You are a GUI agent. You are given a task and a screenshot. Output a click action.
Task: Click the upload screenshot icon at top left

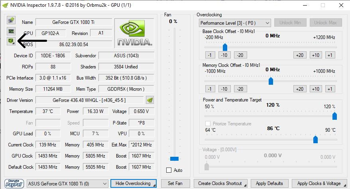[x=11, y=20]
